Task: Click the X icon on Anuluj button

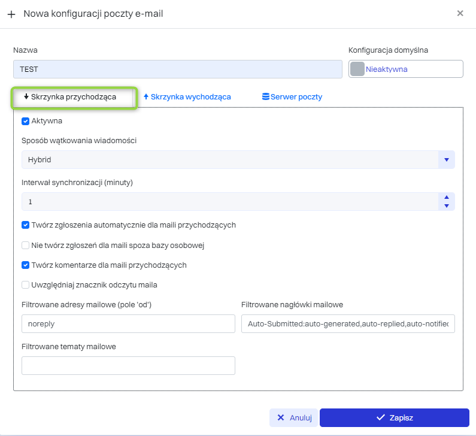Action: point(281,417)
